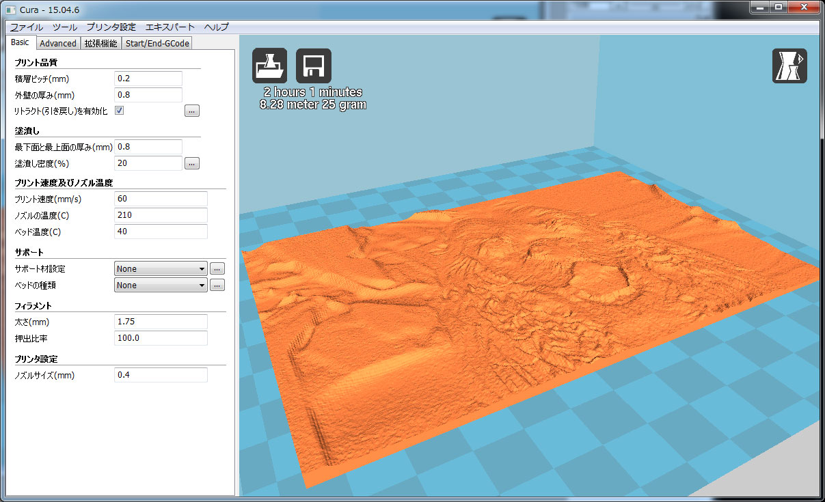Click the Save toolpath floppy disk icon
The width and height of the screenshot is (825, 502).
(x=313, y=66)
